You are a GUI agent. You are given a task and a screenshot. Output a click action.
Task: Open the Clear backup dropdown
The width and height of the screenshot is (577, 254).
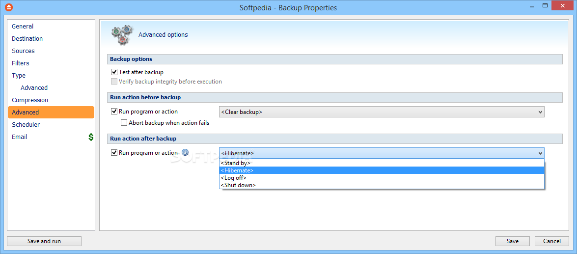(x=382, y=112)
